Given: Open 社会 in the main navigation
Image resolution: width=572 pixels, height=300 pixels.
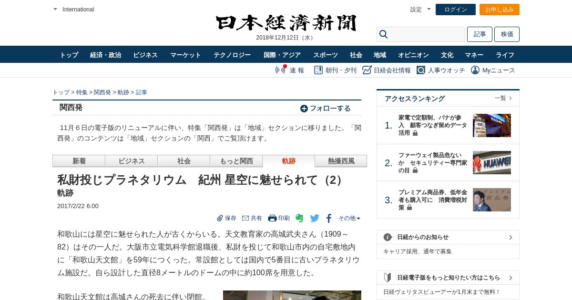Looking at the screenshot, I should click(356, 55).
